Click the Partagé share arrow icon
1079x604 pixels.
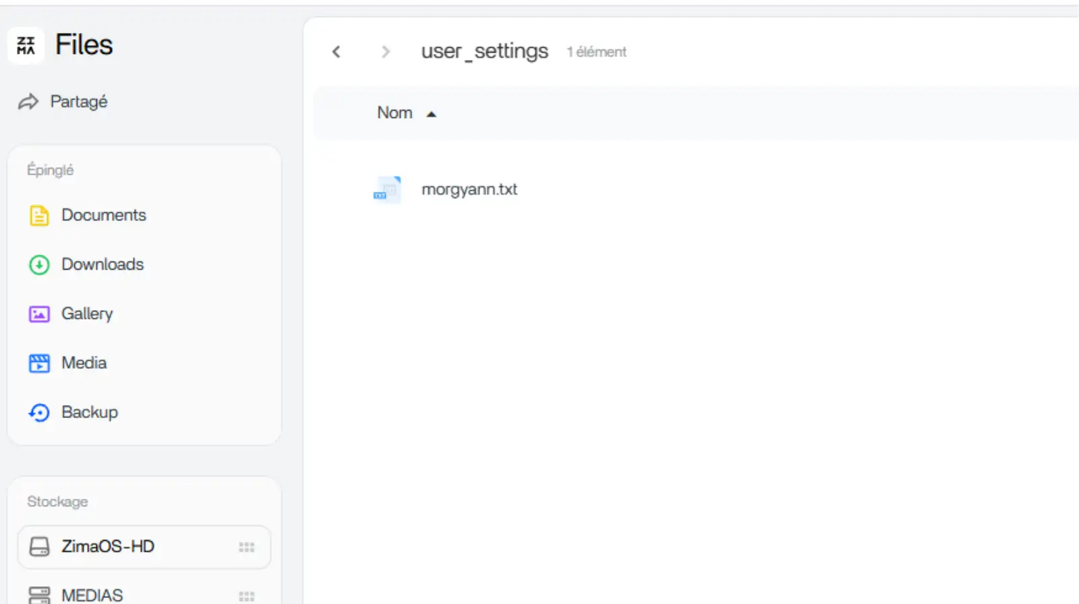coord(28,102)
